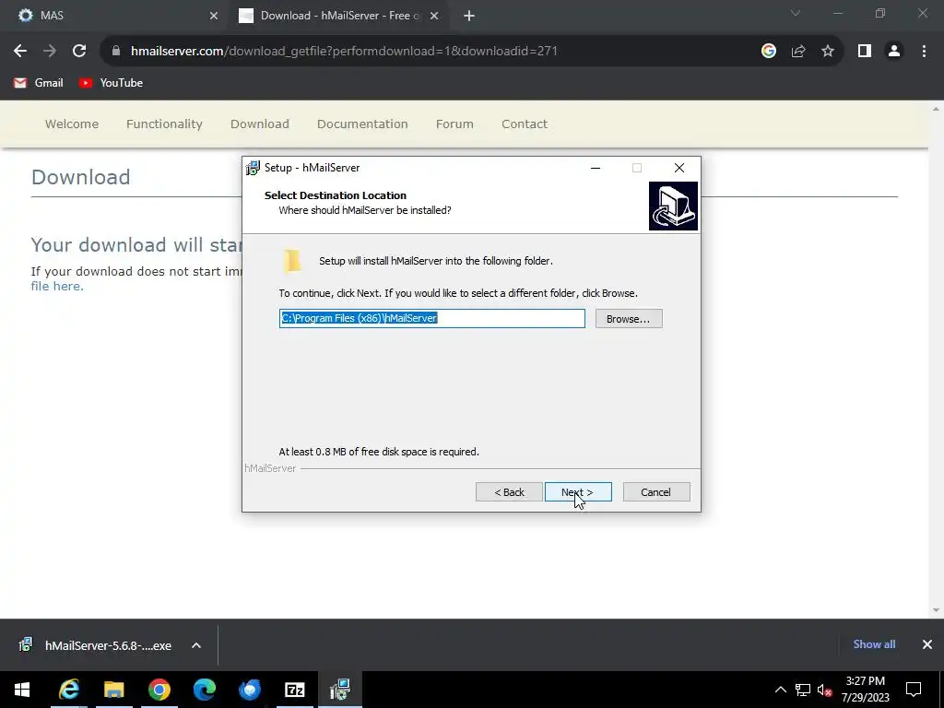The height and width of the screenshot is (708, 944).
Task: Go back in Chrome browser
Action: coord(20,52)
